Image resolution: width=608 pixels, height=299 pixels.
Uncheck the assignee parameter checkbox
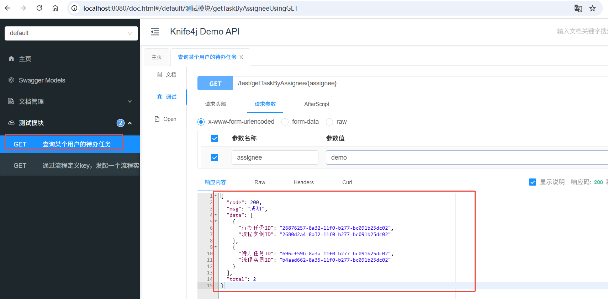tap(215, 157)
